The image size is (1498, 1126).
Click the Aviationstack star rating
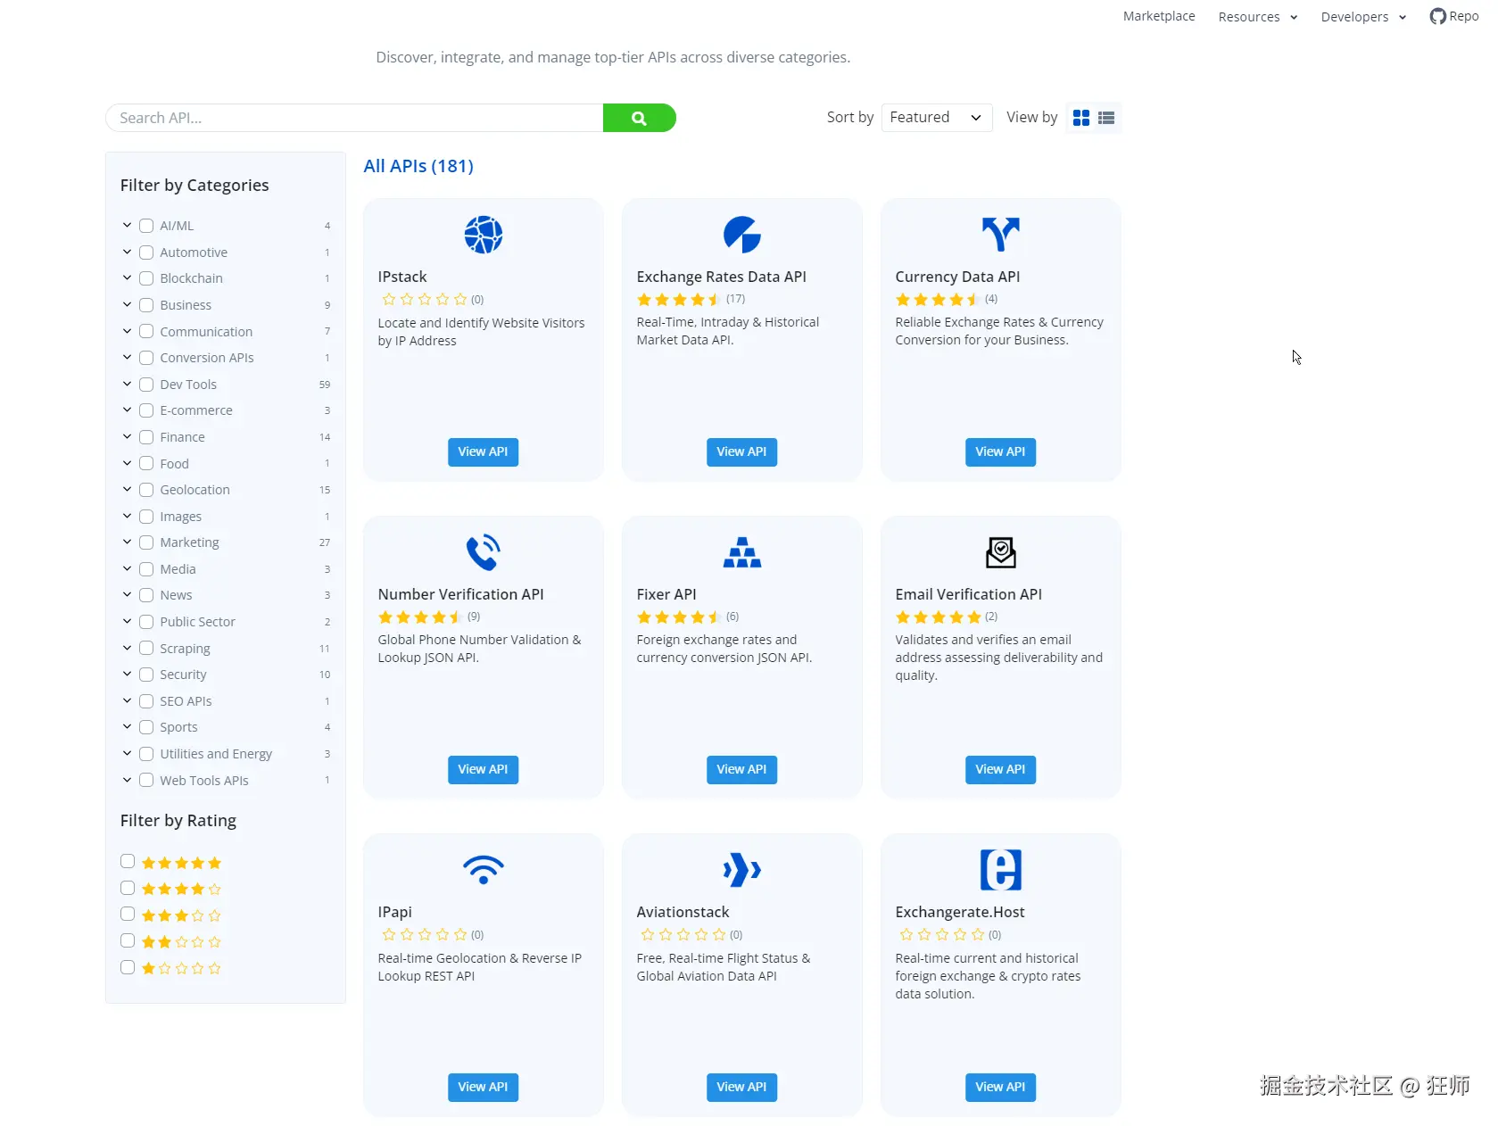(x=683, y=935)
